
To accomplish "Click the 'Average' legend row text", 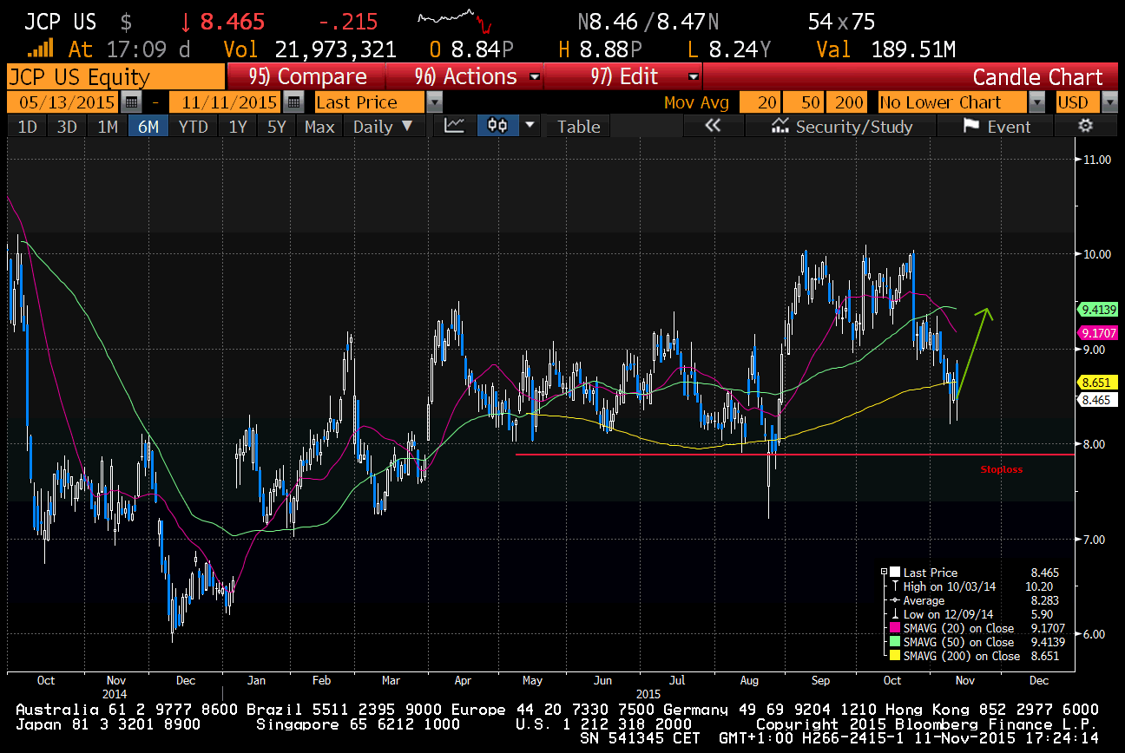I will 924,600.
